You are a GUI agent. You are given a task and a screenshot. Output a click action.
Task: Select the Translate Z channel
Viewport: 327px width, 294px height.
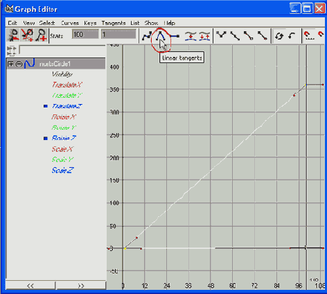tap(67, 106)
